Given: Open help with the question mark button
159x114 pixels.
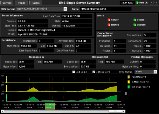Looking at the screenshot, I should 156,3.
